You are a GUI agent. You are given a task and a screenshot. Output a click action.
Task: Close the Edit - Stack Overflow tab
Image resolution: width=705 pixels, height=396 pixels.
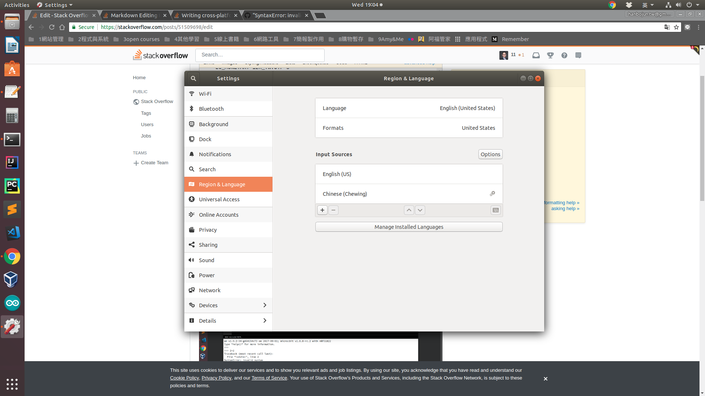click(x=94, y=15)
